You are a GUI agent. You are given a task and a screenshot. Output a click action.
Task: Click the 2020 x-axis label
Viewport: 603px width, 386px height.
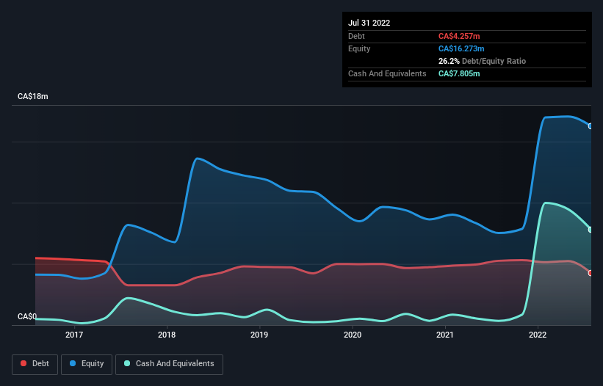click(353, 335)
